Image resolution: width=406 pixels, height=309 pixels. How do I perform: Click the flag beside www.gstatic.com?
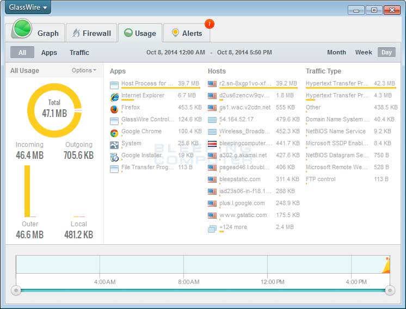212,215
